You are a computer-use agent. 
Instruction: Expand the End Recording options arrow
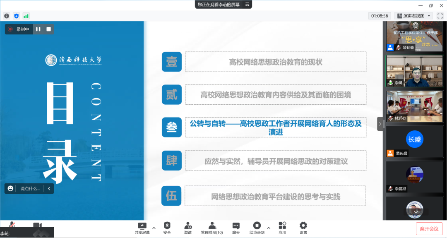tap(269, 228)
